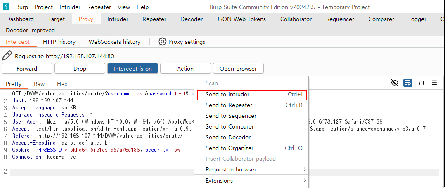Open the Decoder Improved tab

tap(31, 30)
